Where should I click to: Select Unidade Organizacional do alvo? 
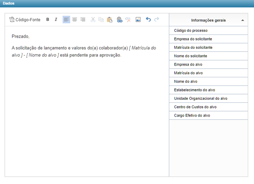point(208,98)
